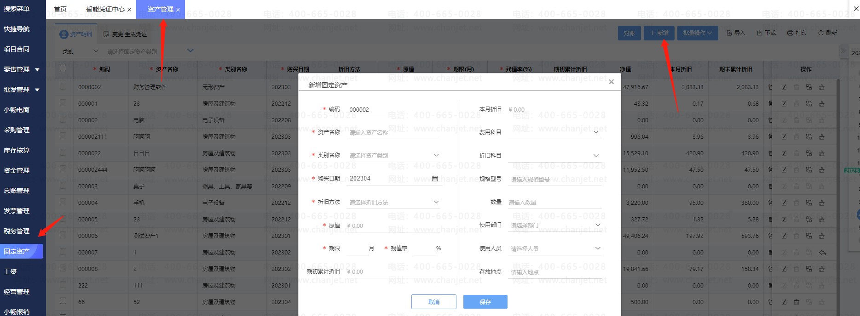Switch to the 首页 tab
This screenshot has width=860, height=316.
click(60, 9)
